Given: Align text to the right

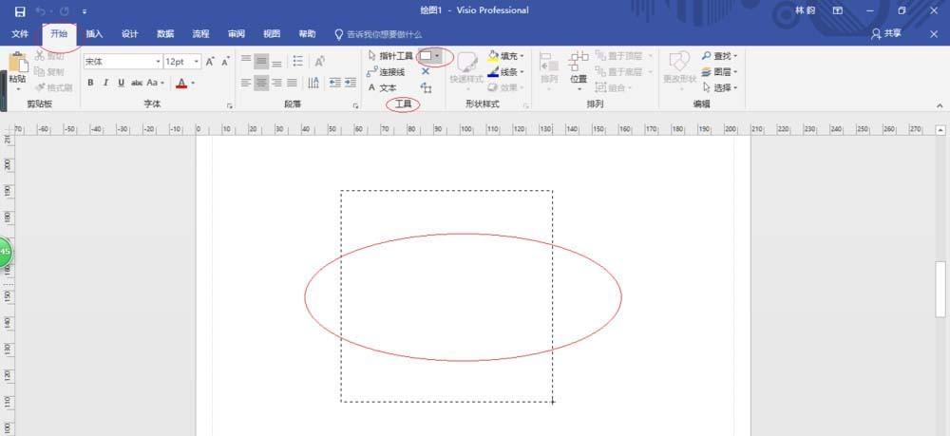Looking at the screenshot, I should [276, 83].
